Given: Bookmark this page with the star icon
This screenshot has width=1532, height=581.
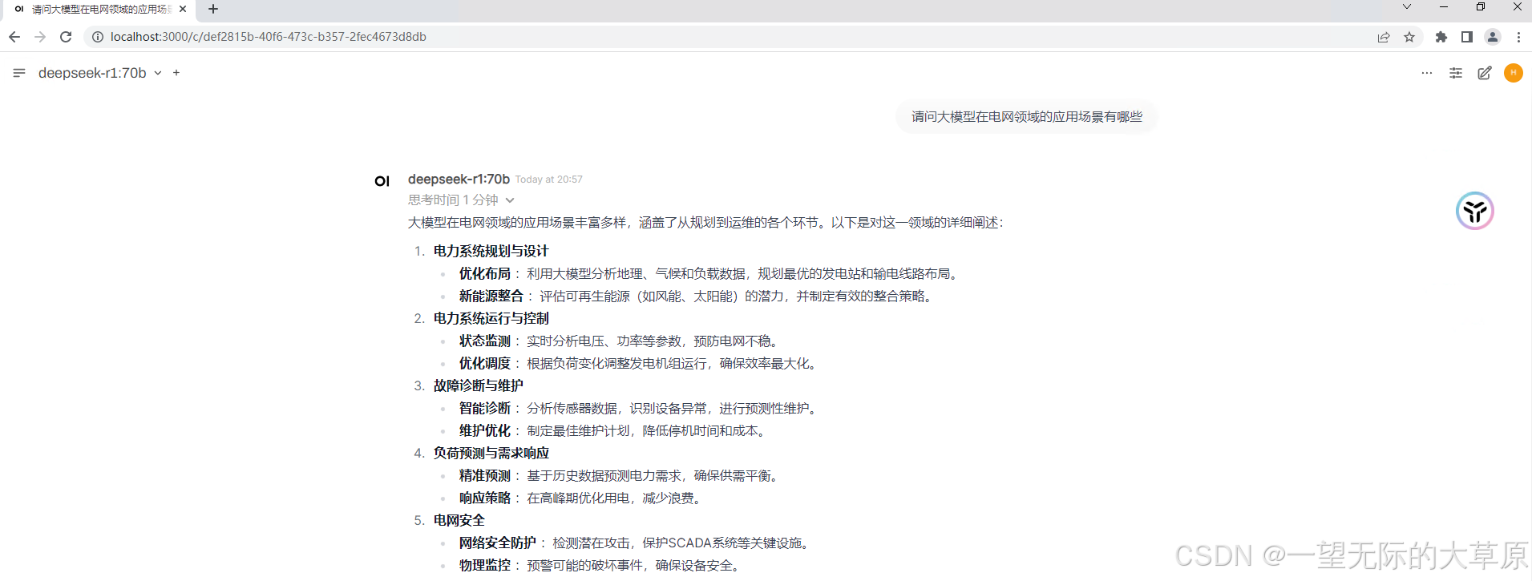Looking at the screenshot, I should pyautogui.click(x=1409, y=37).
